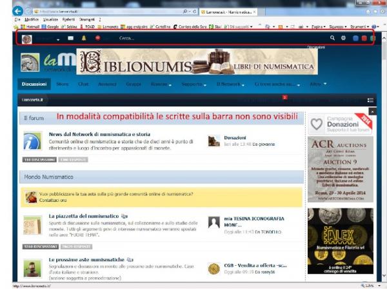The width and height of the screenshot is (387, 289).
Task: Open the File menu
Action: pos(17,19)
